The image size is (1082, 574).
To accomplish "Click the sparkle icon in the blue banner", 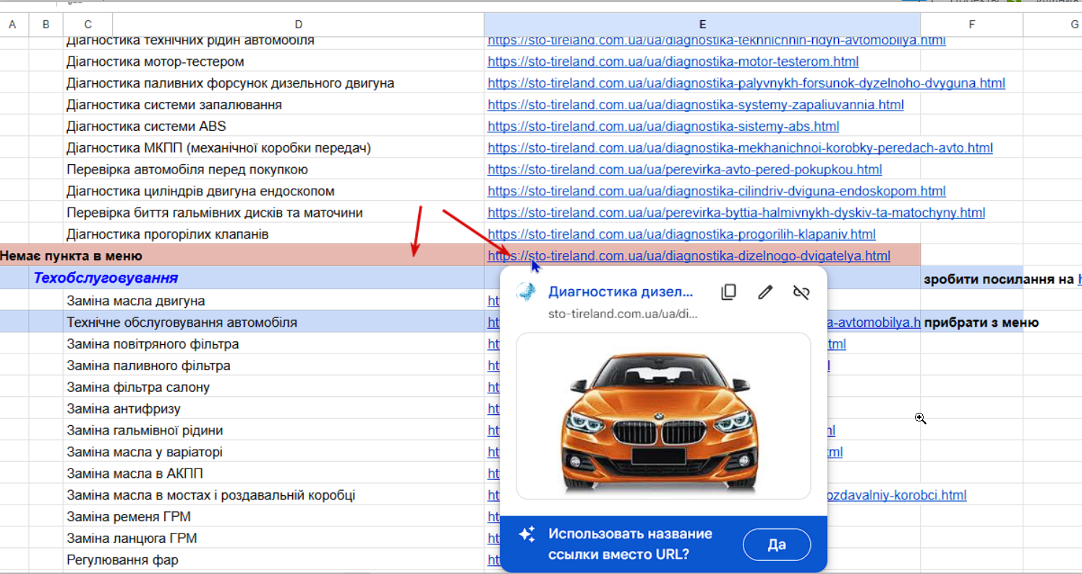I will [527, 535].
